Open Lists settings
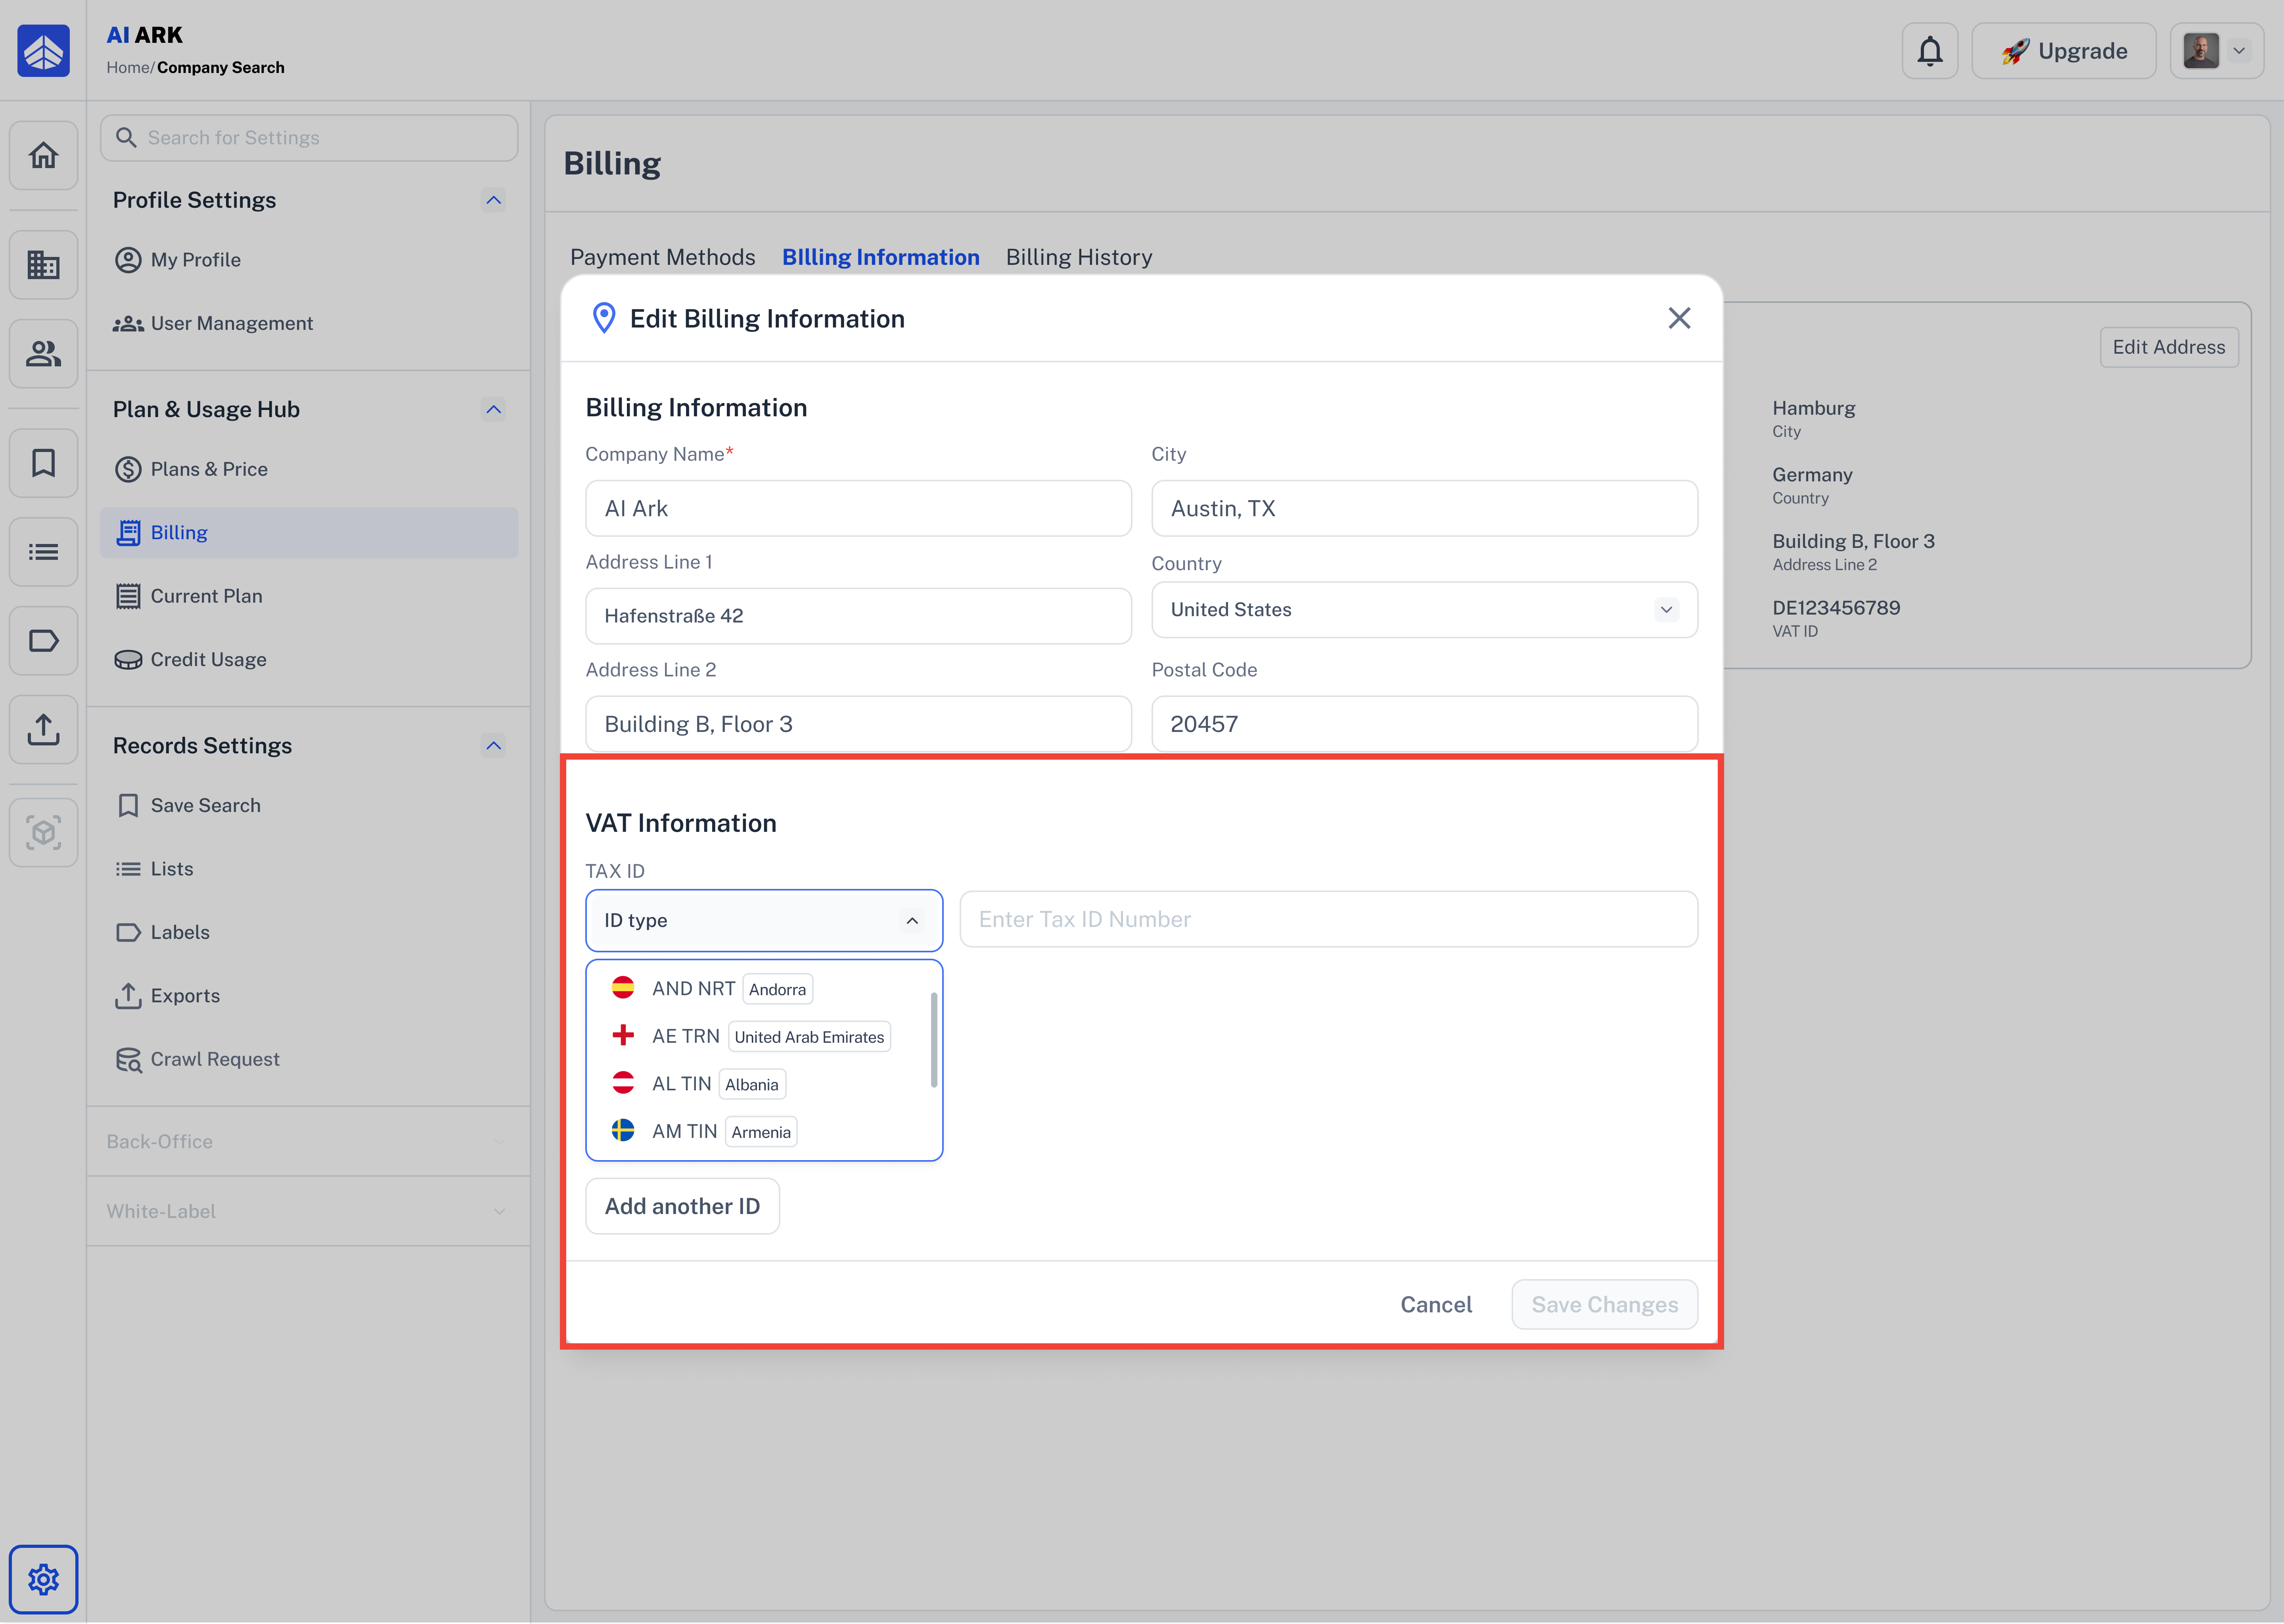 pos(309,869)
